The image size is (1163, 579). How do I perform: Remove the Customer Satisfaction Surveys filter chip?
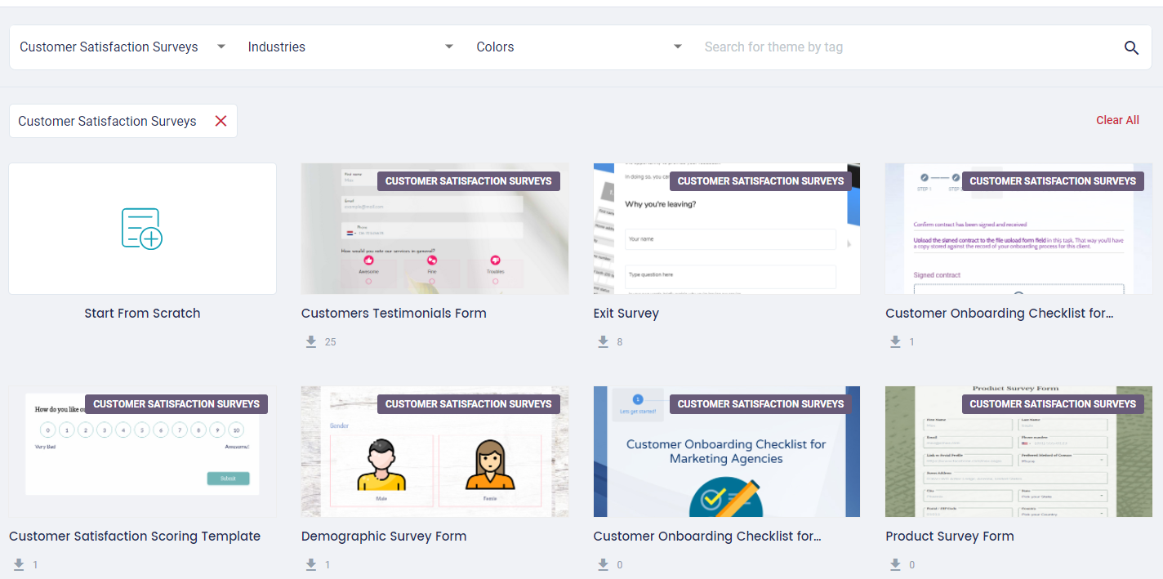pyautogui.click(x=221, y=121)
